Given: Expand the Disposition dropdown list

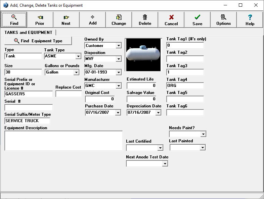Looking at the screenshot, I should pyautogui.click(x=119, y=59).
